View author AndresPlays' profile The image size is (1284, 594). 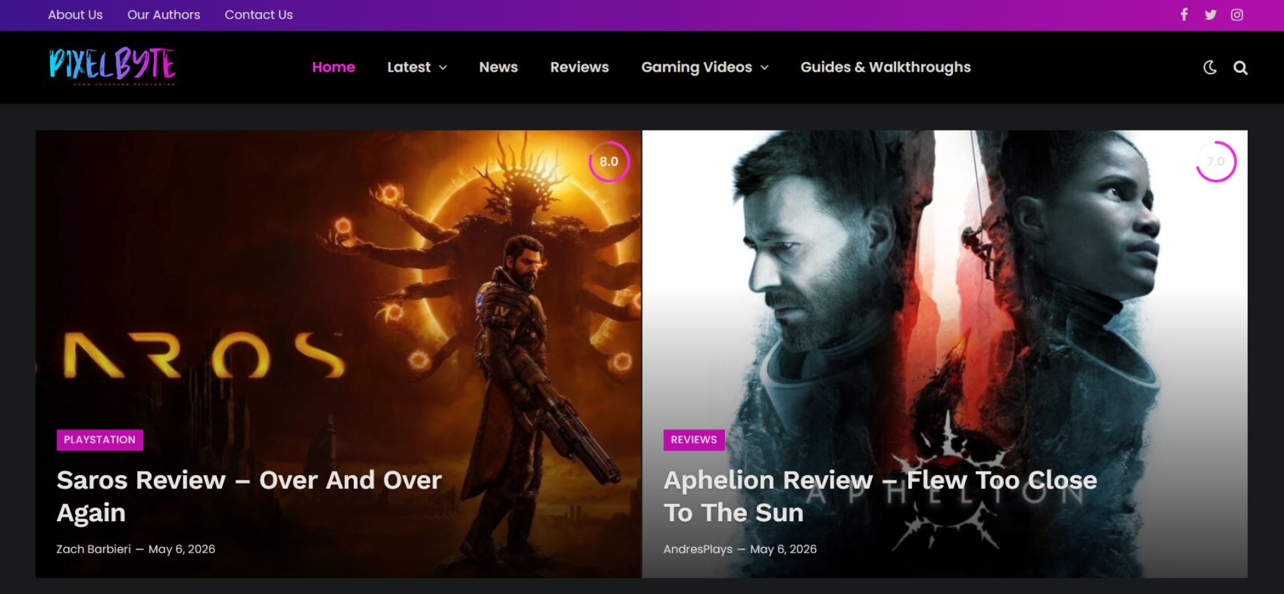698,549
